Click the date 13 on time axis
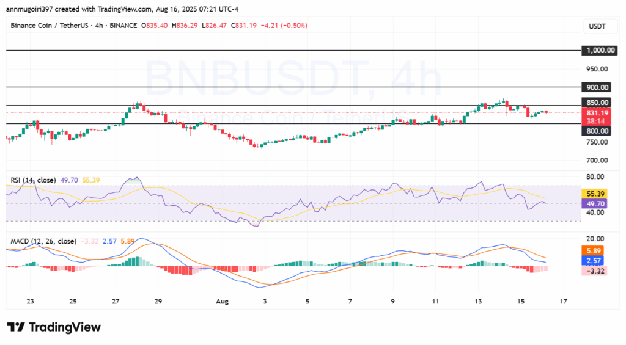This screenshot has width=626, height=345. coord(478,302)
